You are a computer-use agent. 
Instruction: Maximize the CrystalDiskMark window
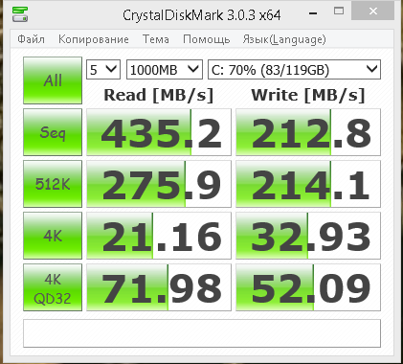(x=339, y=11)
